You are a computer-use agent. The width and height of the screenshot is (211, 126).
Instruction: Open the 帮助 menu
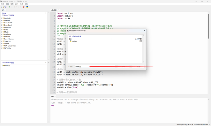click(26, 4)
